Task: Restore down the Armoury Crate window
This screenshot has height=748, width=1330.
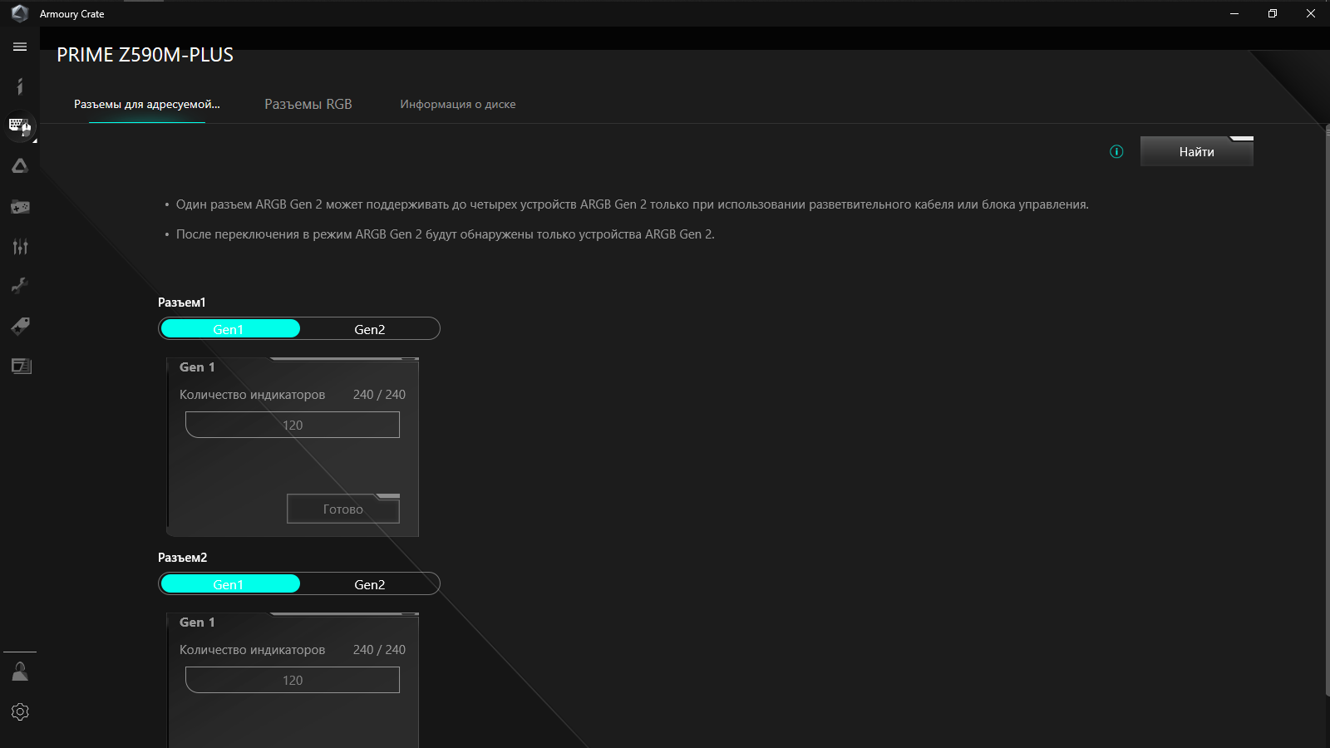Action: pyautogui.click(x=1273, y=13)
